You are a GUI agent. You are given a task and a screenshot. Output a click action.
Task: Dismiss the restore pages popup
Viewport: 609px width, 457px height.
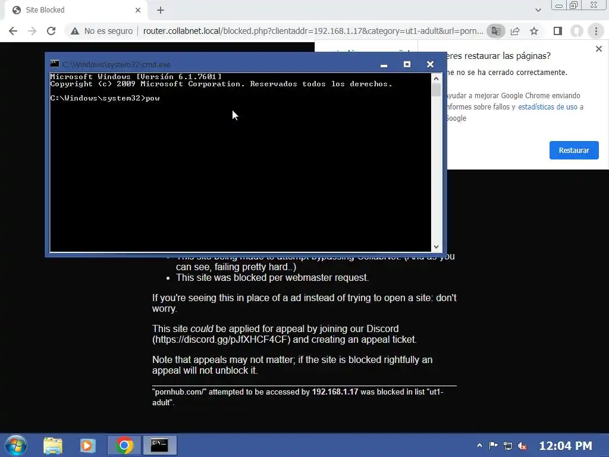(598, 49)
